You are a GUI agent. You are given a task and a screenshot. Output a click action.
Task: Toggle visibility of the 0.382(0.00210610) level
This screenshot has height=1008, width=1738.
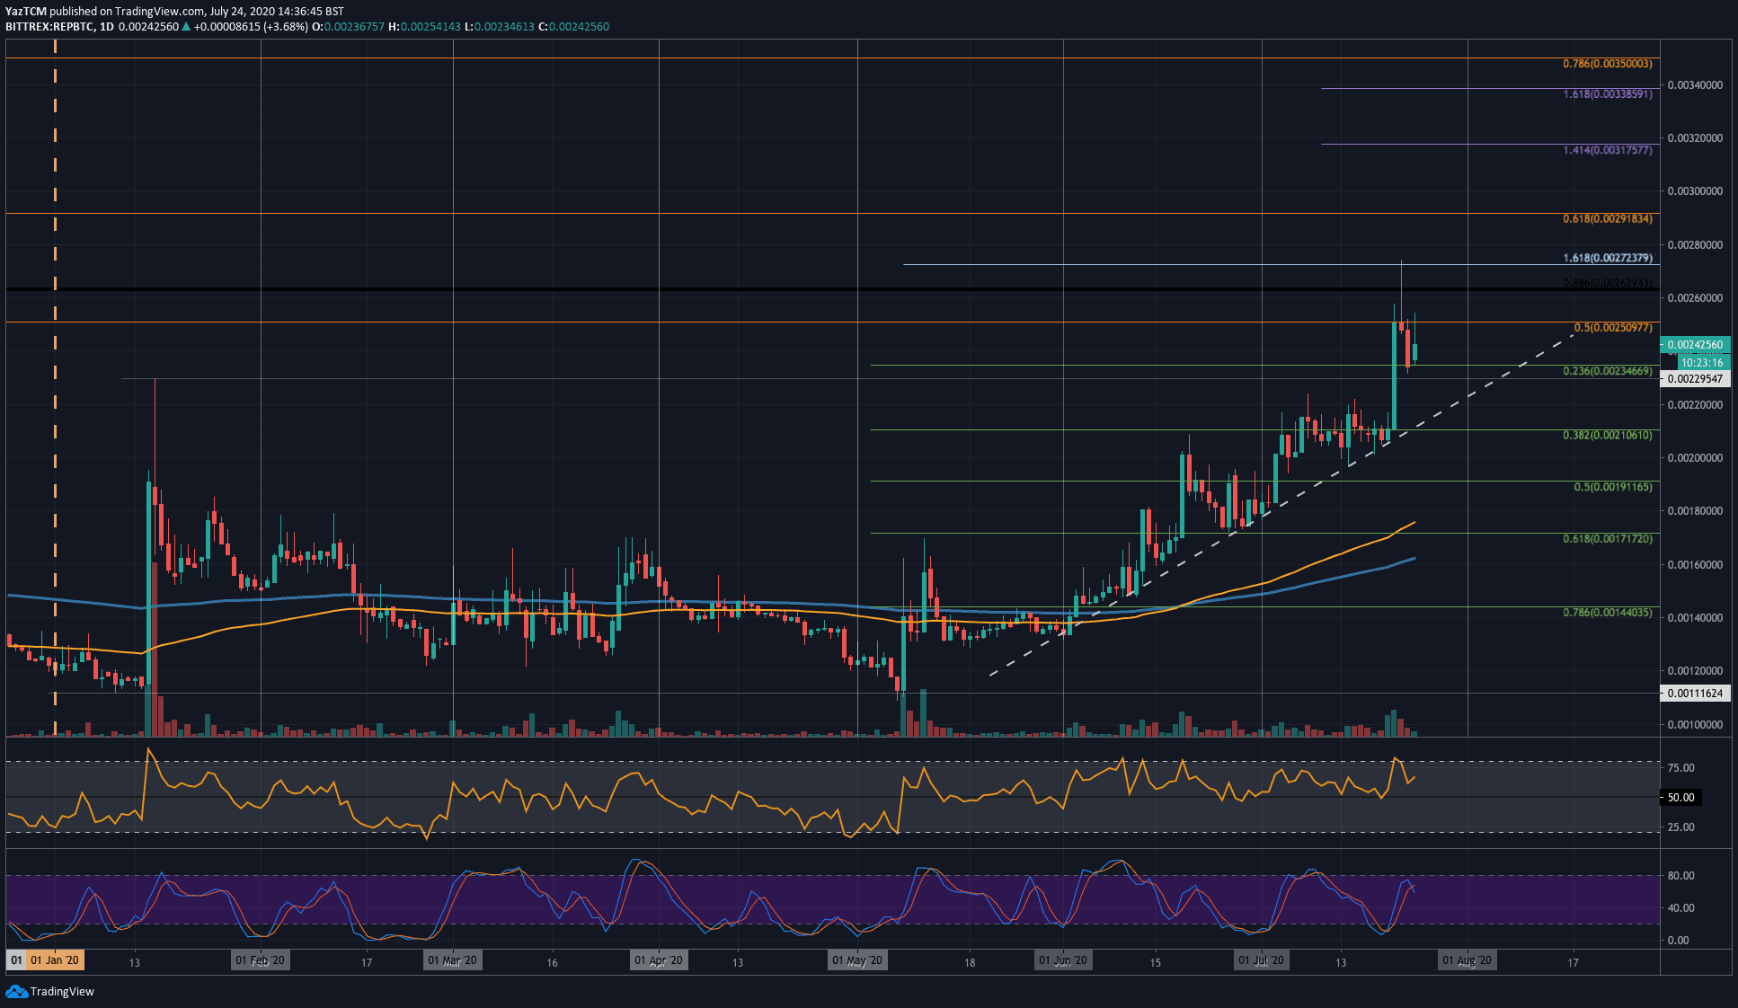coord(1606,436)
